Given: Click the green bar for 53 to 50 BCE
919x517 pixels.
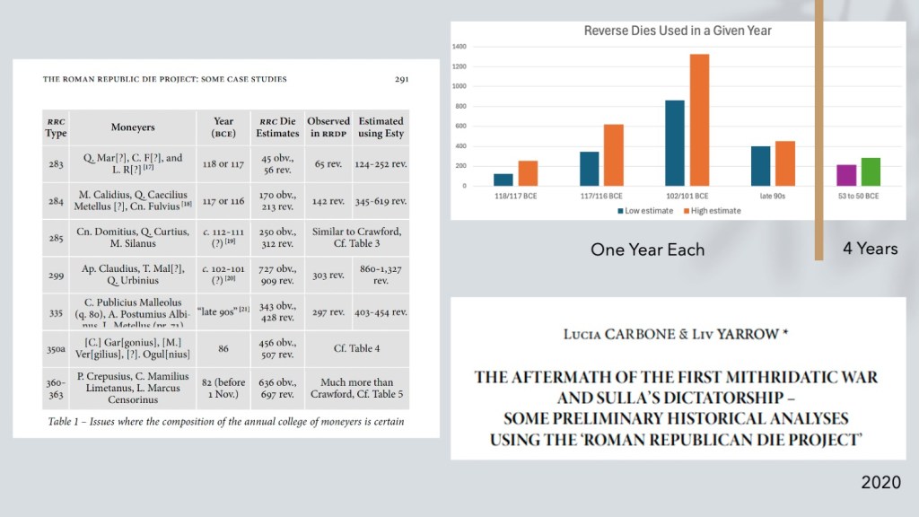Looking at the screenshot, I should click(871, 172).
